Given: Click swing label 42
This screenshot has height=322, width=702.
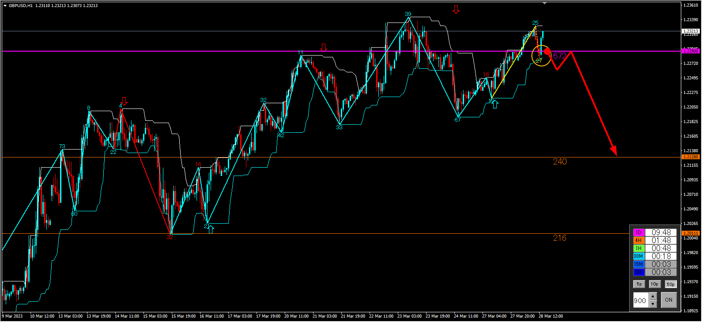Looking at the screenshot, I should pyautogui.click(x=281, y=135).
